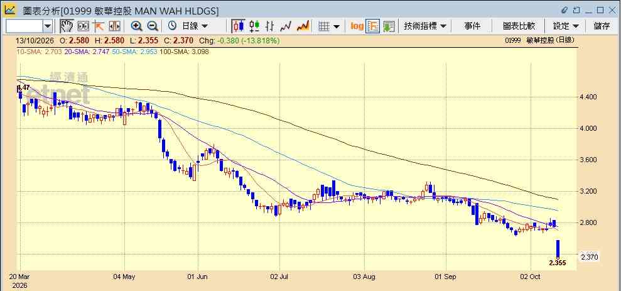Toggle the log scale button
Screen dimensions: 621x291
(357, 26)
